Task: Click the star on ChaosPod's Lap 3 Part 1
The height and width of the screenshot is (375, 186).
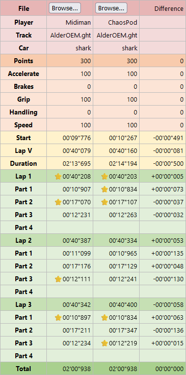Action: click(105, 318)
